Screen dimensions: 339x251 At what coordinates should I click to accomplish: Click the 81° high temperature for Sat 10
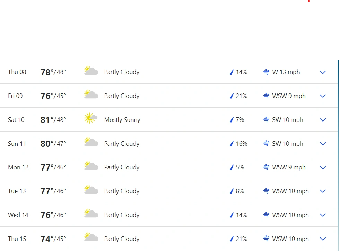(47, 120)
